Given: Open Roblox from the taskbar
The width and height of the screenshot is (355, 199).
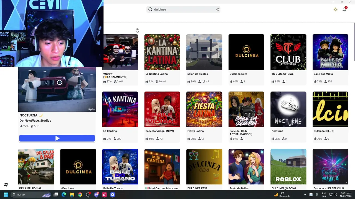Looking at the screenshot, I should click(112, 195).
